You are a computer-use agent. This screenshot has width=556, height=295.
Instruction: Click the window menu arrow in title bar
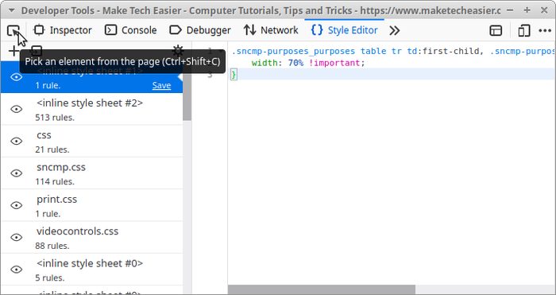tap(12, 10)
